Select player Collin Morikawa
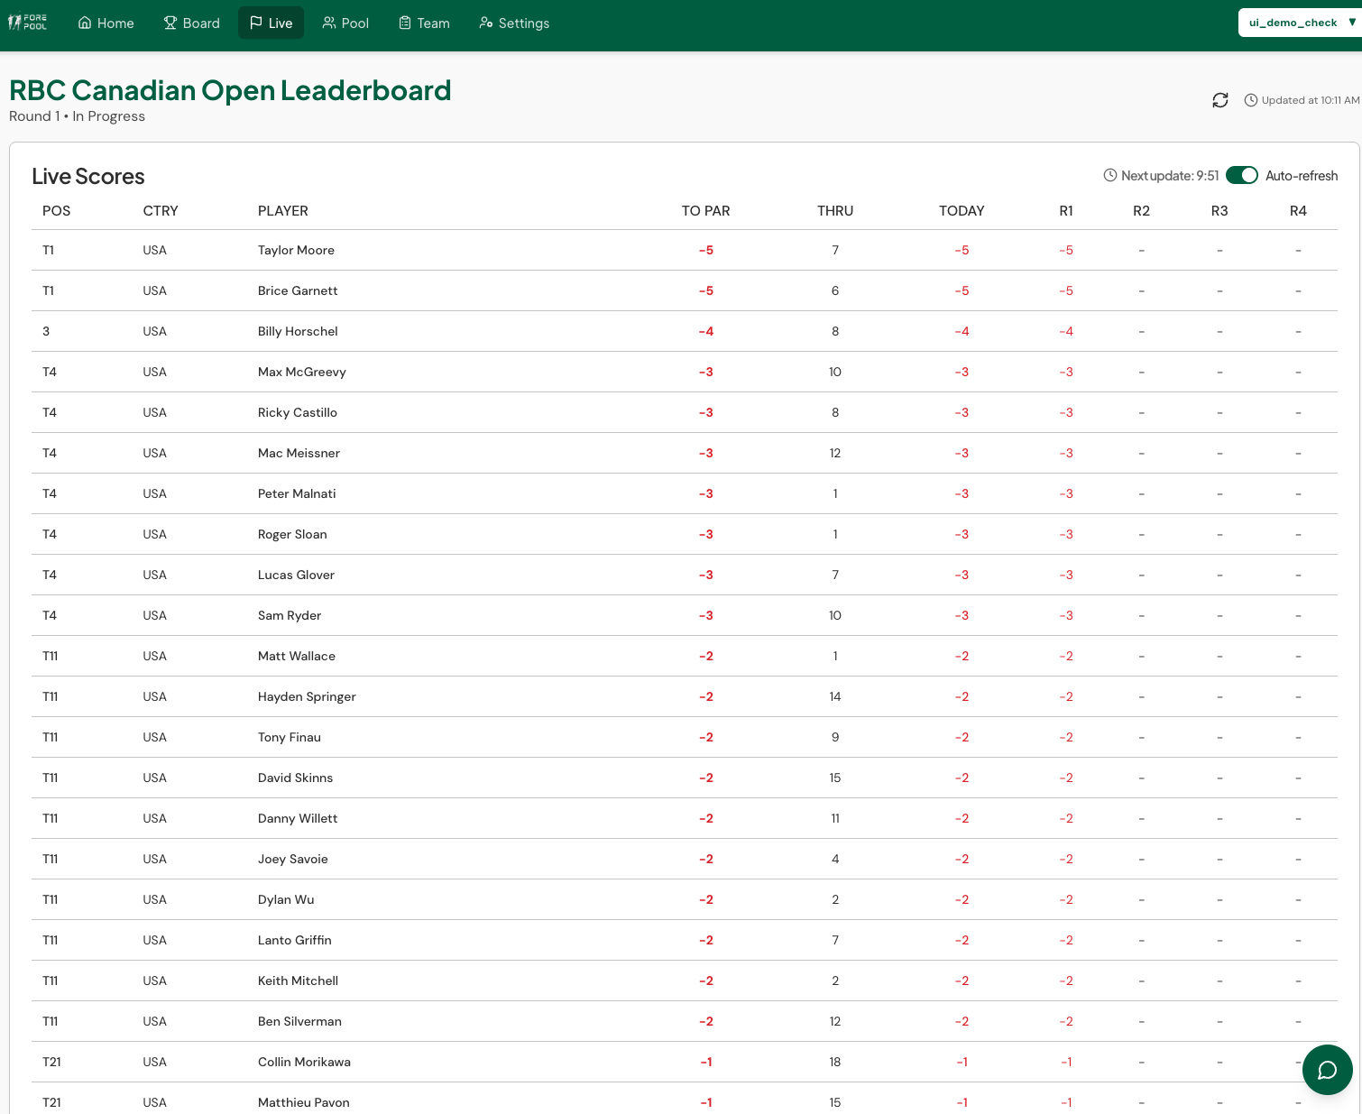 [x=304, y=1062]
